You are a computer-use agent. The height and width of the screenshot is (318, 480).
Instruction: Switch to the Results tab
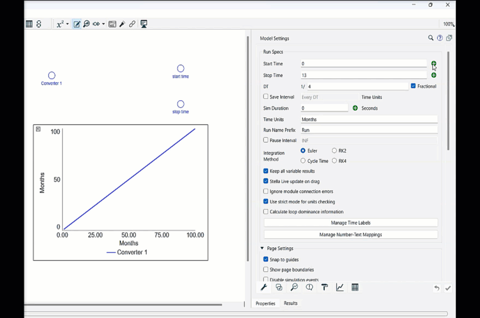pos(291,303)
